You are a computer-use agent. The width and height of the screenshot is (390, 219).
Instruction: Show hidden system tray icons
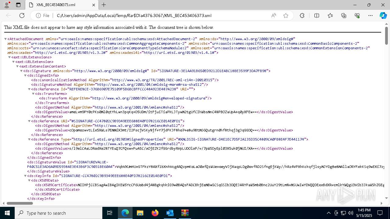pyautogui.click(x=328, y=213)
